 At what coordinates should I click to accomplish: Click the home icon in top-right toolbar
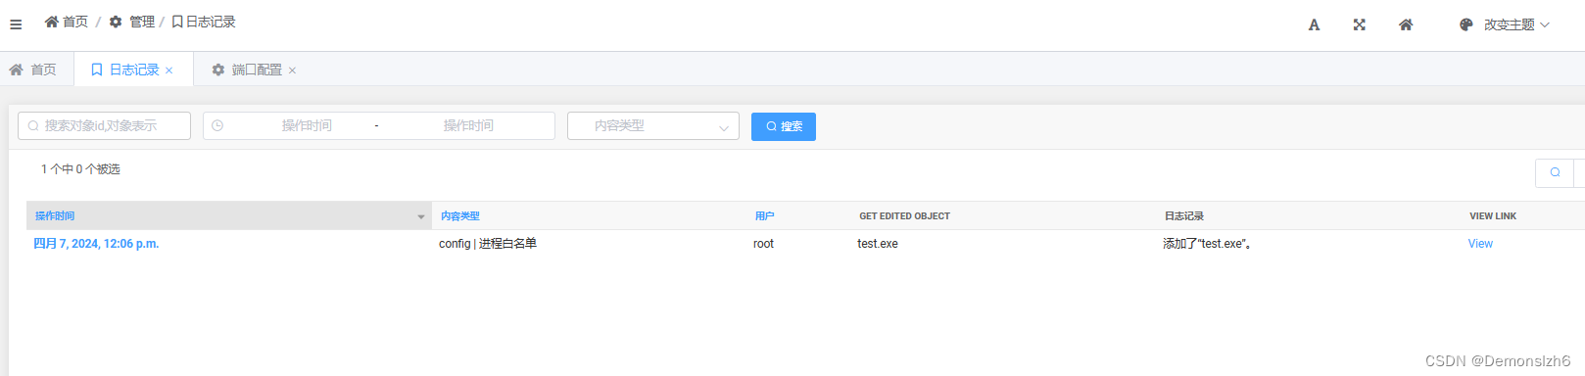point(1406,25)
